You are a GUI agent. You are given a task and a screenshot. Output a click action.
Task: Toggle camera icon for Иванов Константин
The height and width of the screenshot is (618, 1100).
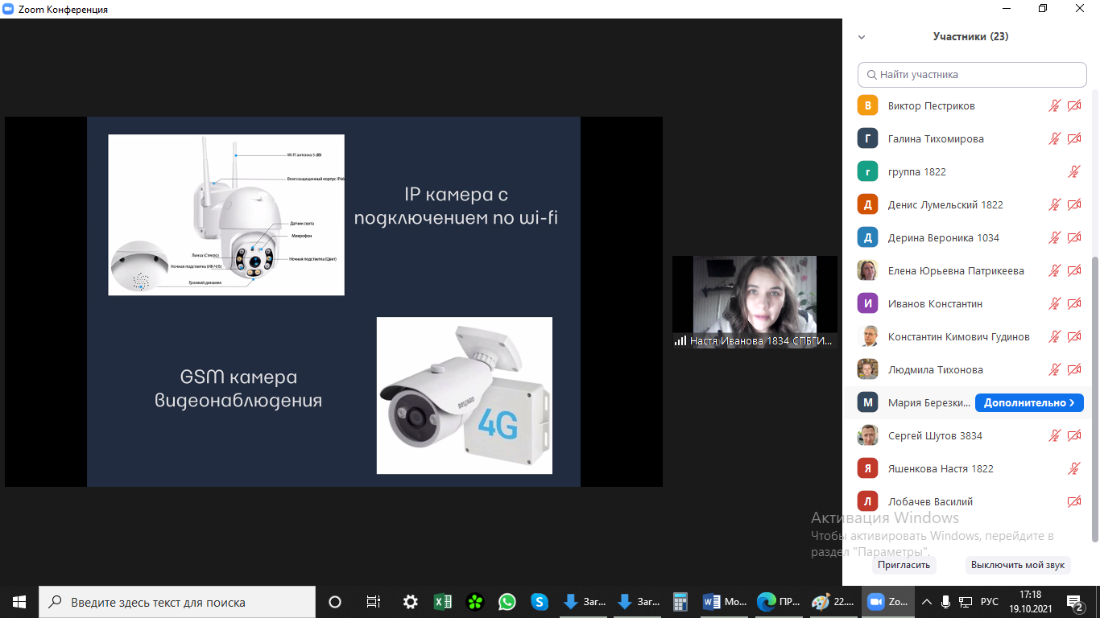[1074, 303]
